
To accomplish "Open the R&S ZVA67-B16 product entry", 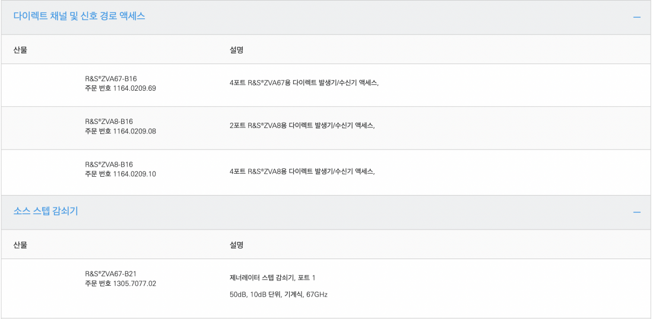I will point(111,79).
